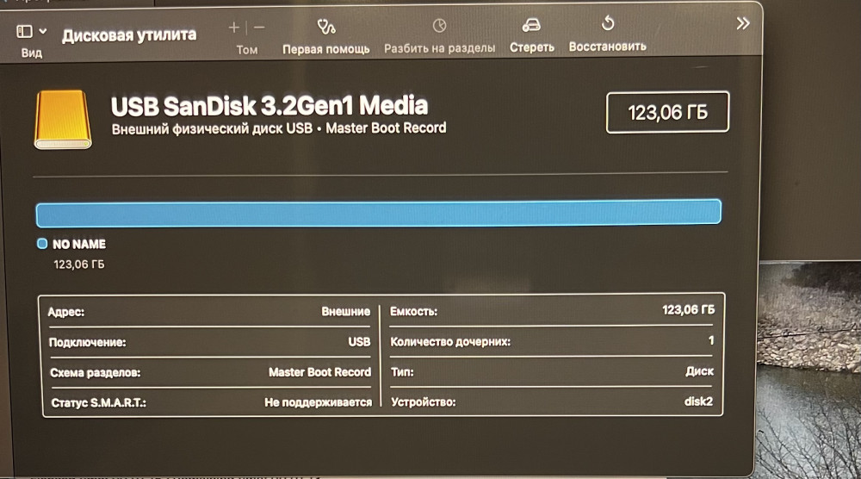
Task: Click the Restore circular arrow icon
Action: click(x=607, y=24)
